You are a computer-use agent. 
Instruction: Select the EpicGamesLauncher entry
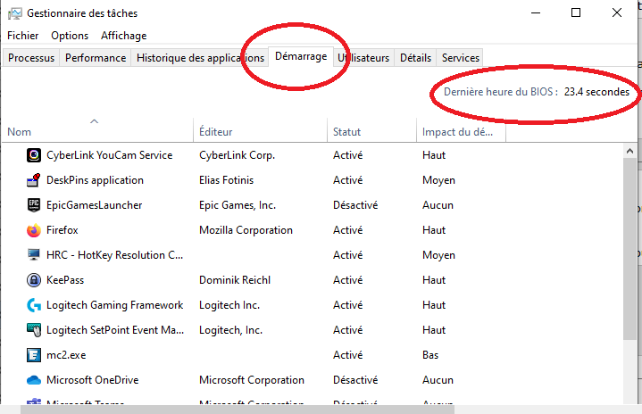(x=94, y=205)
